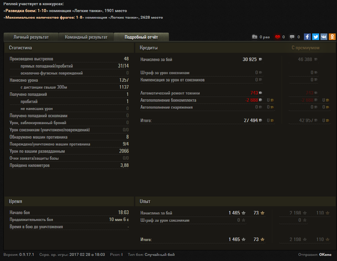
Task: Select the Подробный отчёт tab
Action: [x=141, y=37]
